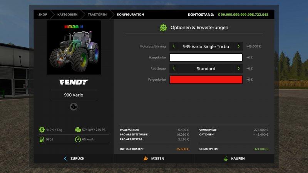Open the red Felgenfarbe color swatch

[x=206, y=80]
